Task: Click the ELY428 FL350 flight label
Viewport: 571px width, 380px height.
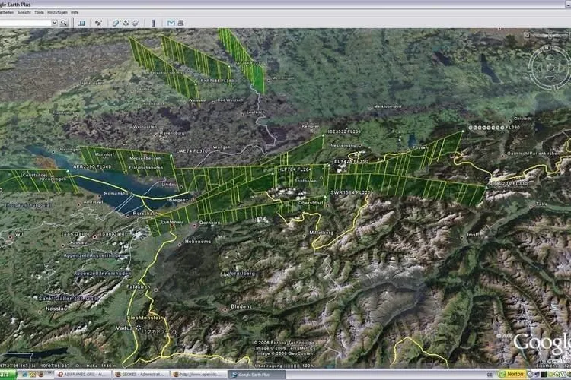Action: (x=352, y=161)
